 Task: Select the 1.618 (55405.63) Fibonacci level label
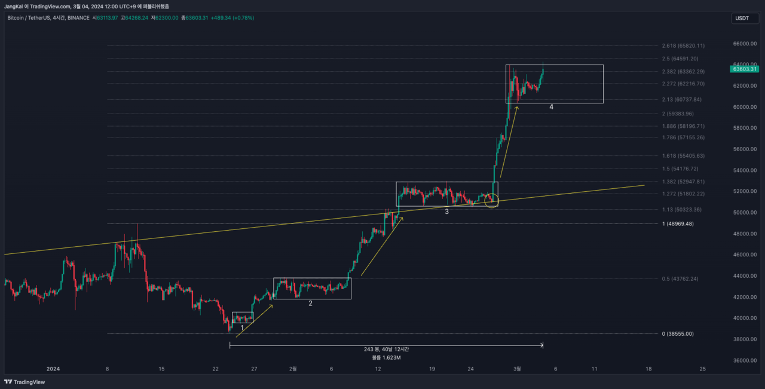[683, 156]
